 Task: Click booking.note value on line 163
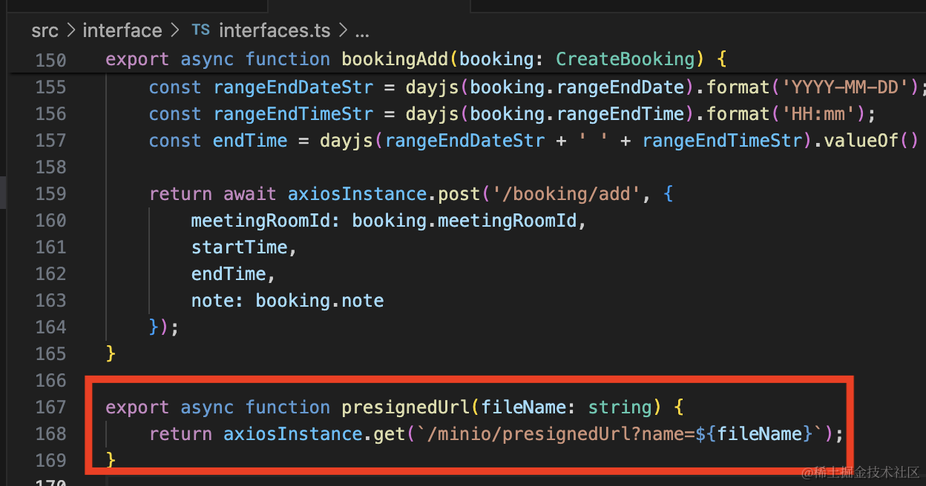coord(320,301)
